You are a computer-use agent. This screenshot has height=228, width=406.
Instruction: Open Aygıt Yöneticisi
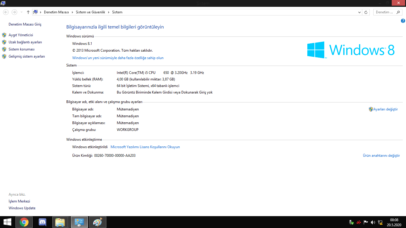(21, 35)
